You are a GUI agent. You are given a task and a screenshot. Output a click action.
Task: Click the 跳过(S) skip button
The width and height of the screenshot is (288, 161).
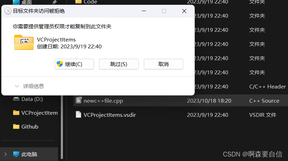point(119,64)
